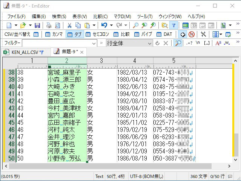Switch to カンマ (comma) CSV mode
Screen dimensions: 241x181
54,34
